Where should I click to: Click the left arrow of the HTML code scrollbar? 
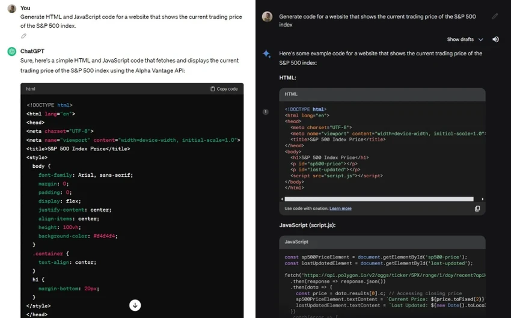(282, 199)
